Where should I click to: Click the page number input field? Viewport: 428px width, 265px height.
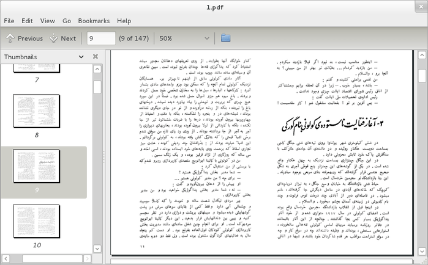click(101, 38)
